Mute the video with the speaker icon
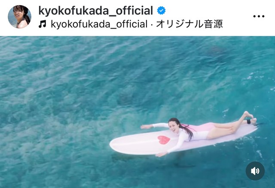 point(255,171)
